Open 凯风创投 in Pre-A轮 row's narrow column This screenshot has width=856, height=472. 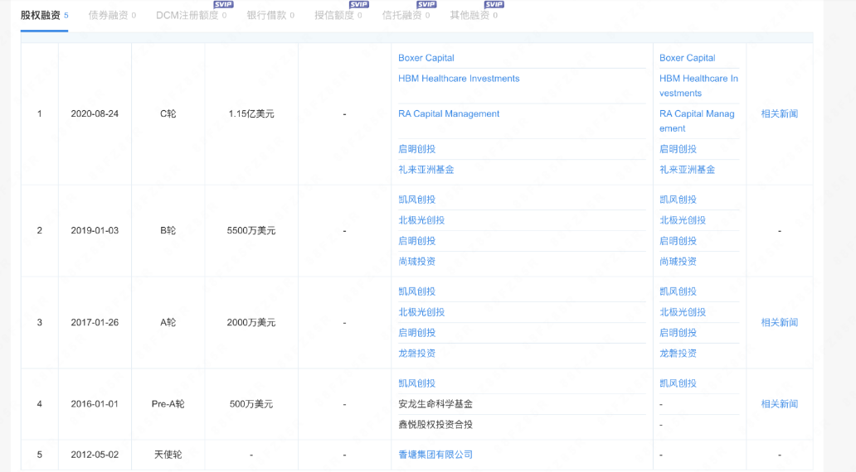point(678,383)
